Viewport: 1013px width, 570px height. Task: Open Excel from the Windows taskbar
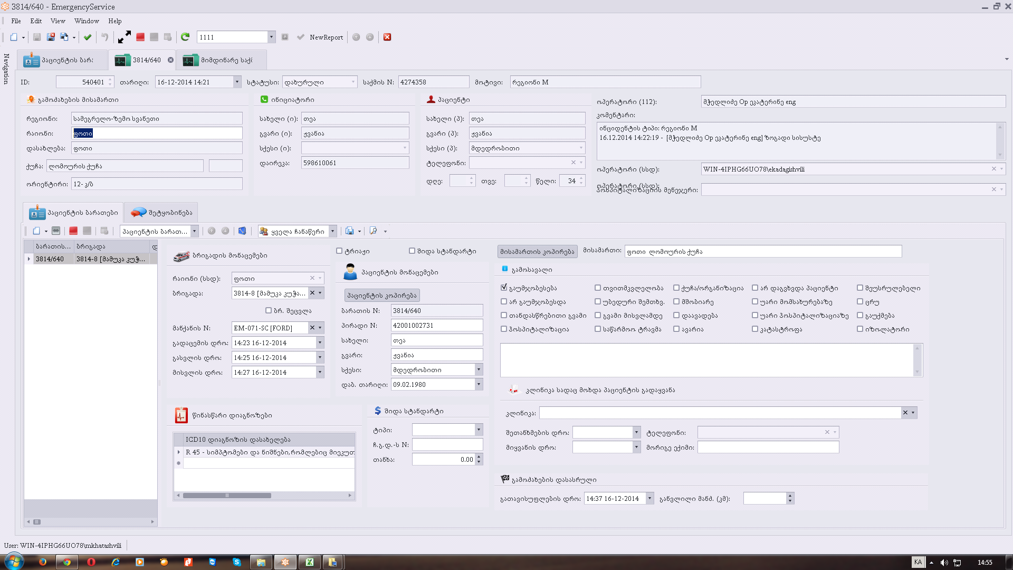click(x=310, y=562)
